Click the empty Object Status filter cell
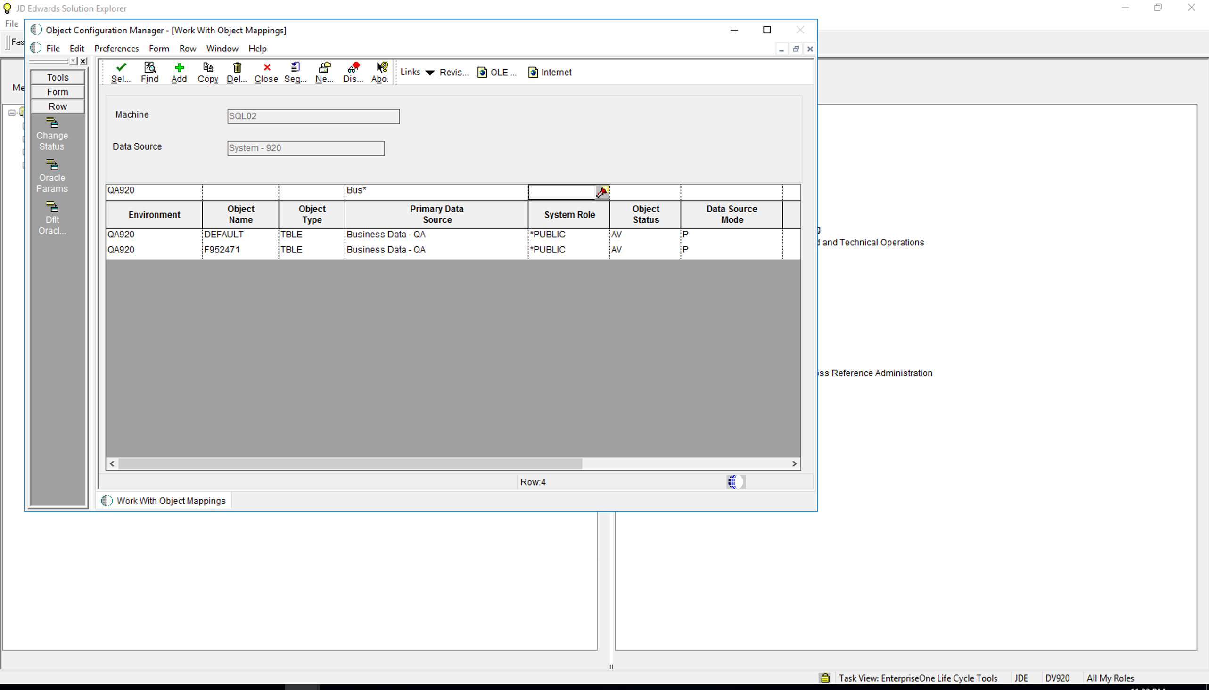The height and width of the screenshot is (690, 1209). click(x=645, y=192)
